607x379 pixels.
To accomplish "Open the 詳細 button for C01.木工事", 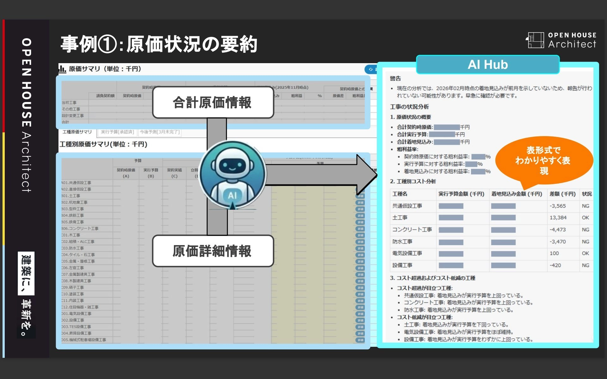I will (x=360, y=235).
